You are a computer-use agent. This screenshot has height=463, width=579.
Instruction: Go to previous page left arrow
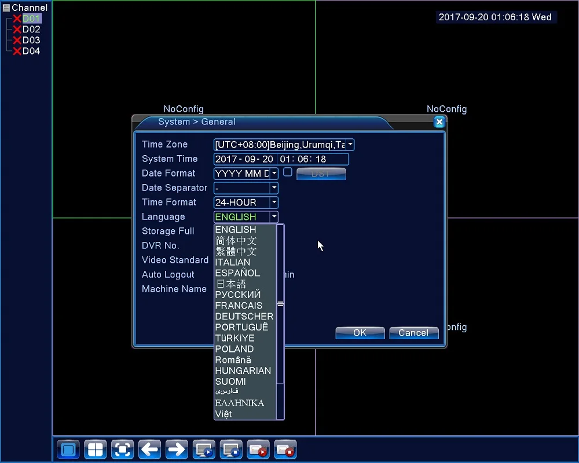[x=149, y=450]
